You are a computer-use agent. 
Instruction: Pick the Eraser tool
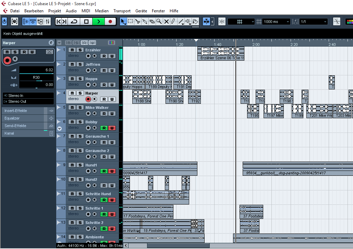tap(152, 22)
